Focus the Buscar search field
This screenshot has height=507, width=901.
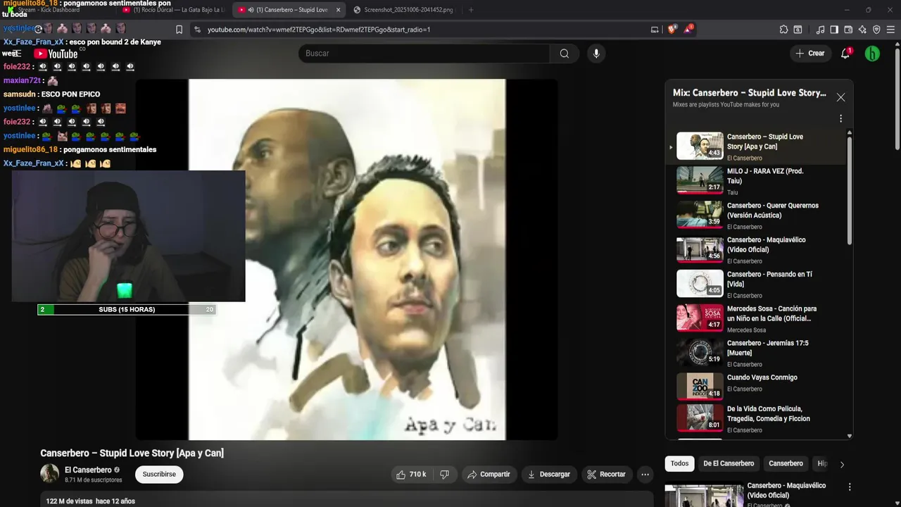(424, 54)
